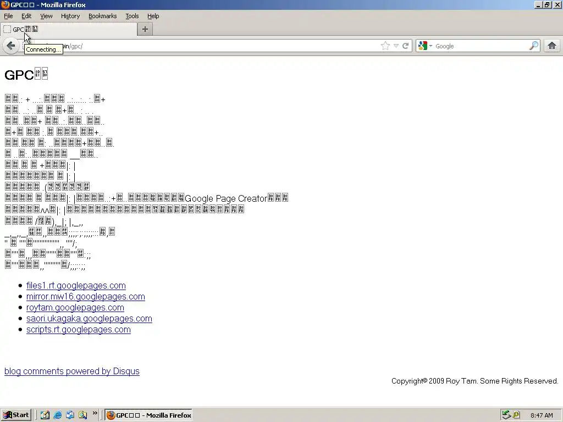Open the Google search engine selector
The width and height of the screenshot is (563, 422).
[x=425, y=46]
